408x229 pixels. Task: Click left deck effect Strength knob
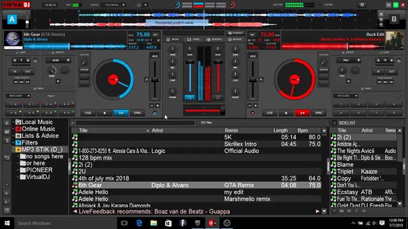[x=52, y=71]
